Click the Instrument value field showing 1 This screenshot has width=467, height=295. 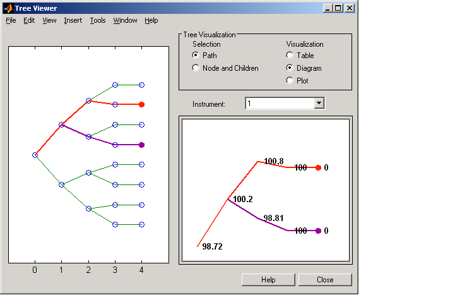click(x=280, y=103)
